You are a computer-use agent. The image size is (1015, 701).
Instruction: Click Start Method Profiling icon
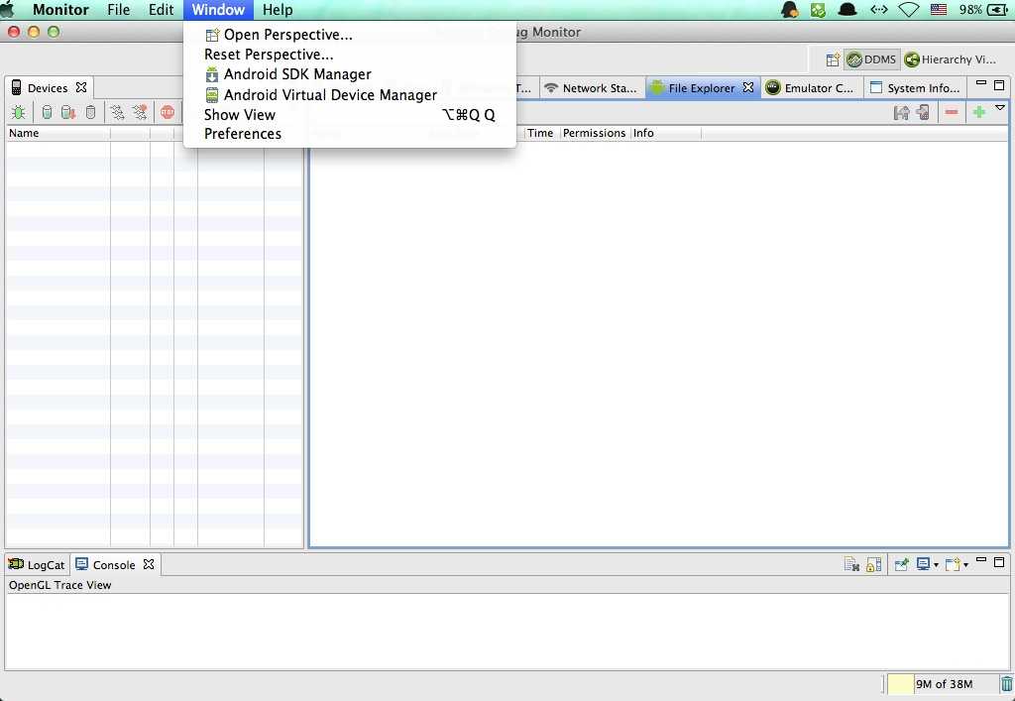click(x=139, y=113)
